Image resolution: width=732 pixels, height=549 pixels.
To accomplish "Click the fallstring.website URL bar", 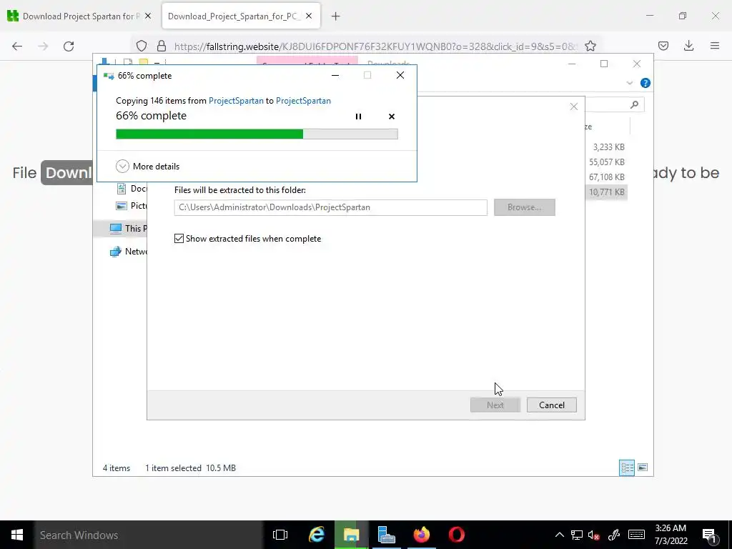I will tap(376, 46).
